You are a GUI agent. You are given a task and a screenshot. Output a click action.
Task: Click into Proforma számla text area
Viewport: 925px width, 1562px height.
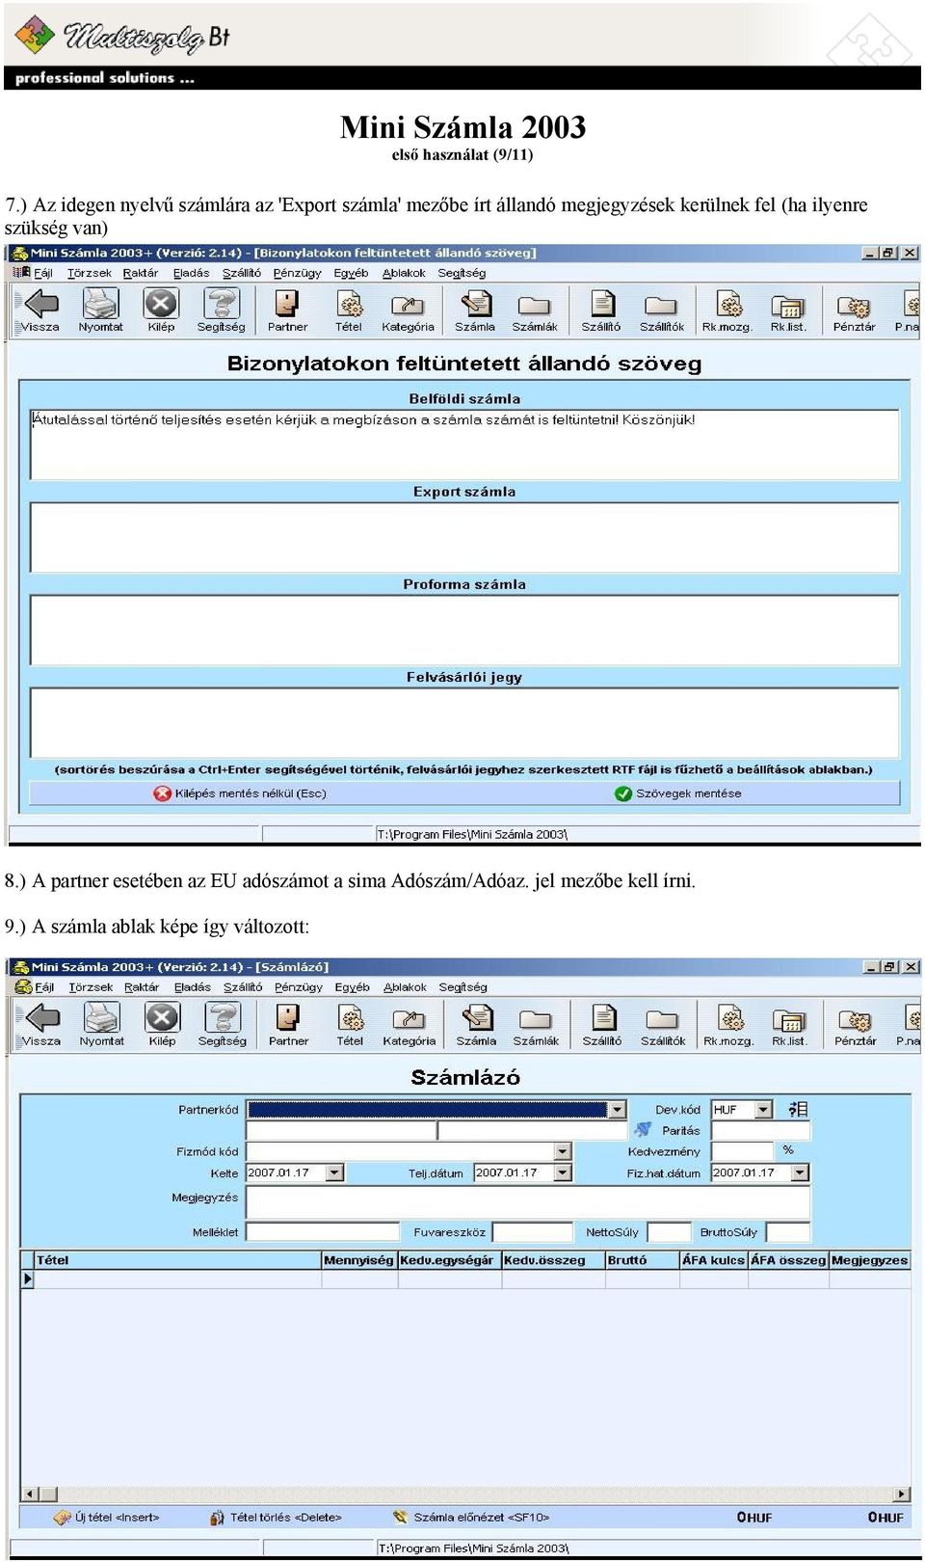click(464, 630)
